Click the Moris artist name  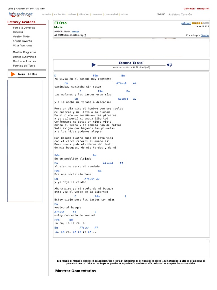click(58, 27)
